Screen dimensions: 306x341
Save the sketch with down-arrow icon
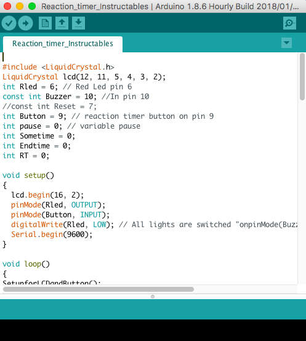tap(79, 23)
